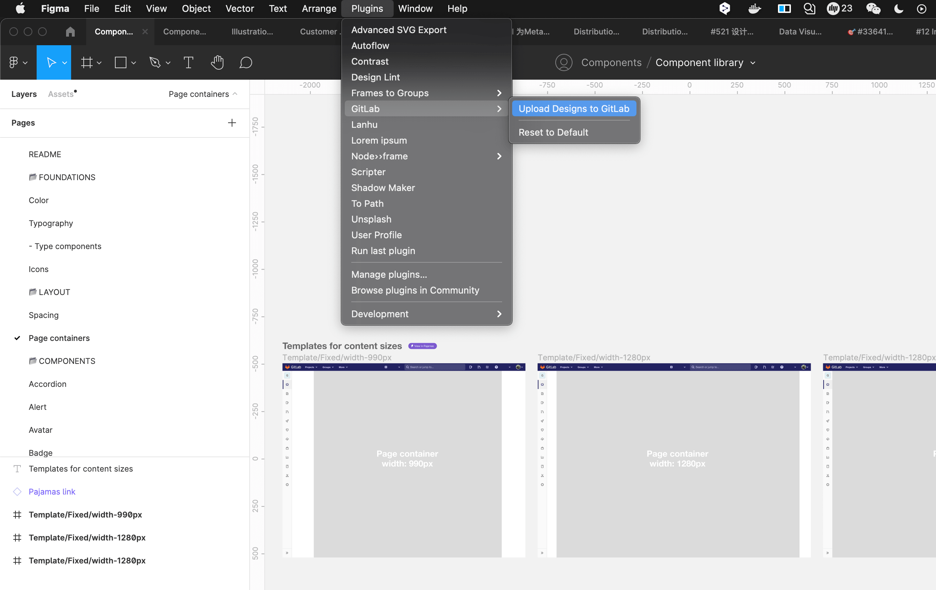This screenshot has height=590, width=936.
Task: Select the Frame tool icon
Action: pos(87,62)
